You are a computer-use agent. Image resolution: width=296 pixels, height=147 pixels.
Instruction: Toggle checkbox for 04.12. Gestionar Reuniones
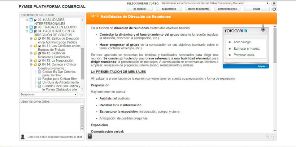pyautogui.click(x=40, y=53)
